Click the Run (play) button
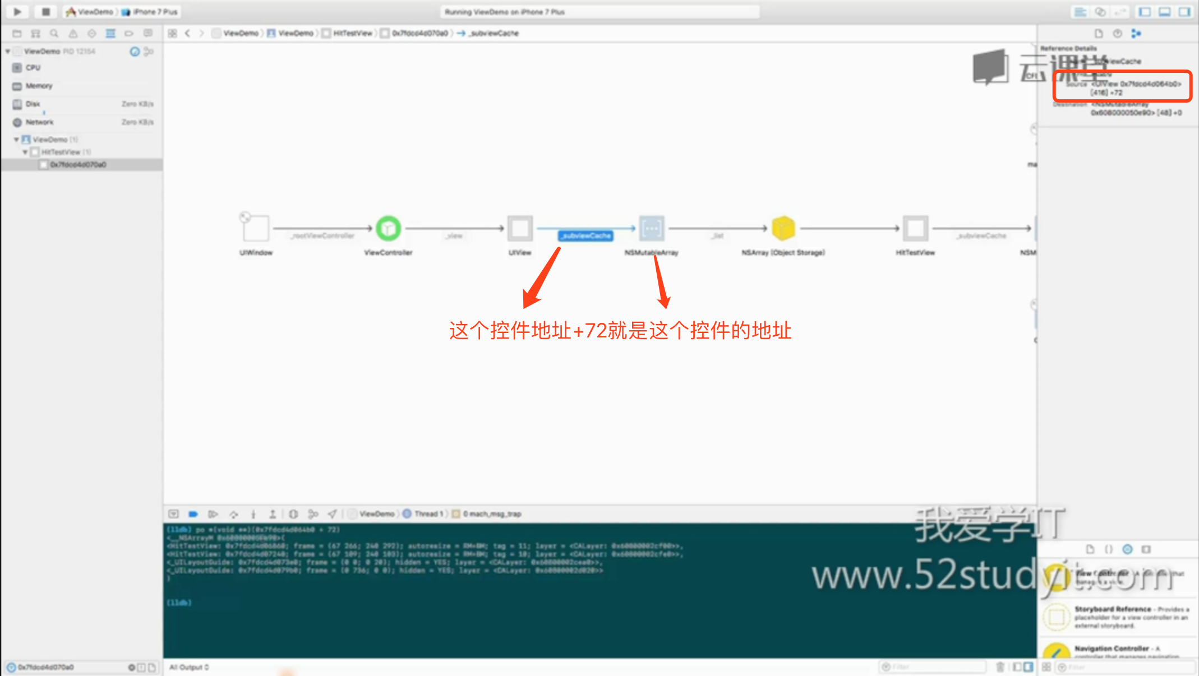This screenshot has height=676, width=1199. pyautogui.click(x=17, y=11)
